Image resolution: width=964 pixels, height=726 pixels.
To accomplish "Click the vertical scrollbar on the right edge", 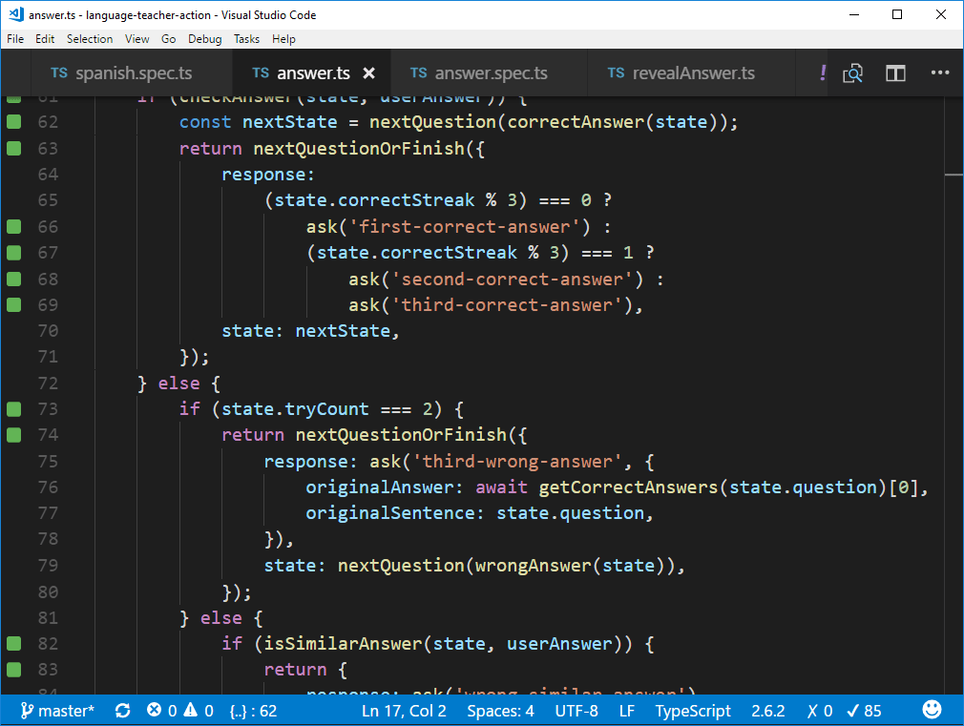I will [x=954, y=382].
